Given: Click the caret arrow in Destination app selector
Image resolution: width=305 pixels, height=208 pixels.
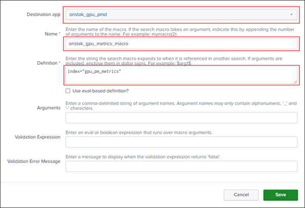Looking at the screenshot, I should [x=291, y=15].
